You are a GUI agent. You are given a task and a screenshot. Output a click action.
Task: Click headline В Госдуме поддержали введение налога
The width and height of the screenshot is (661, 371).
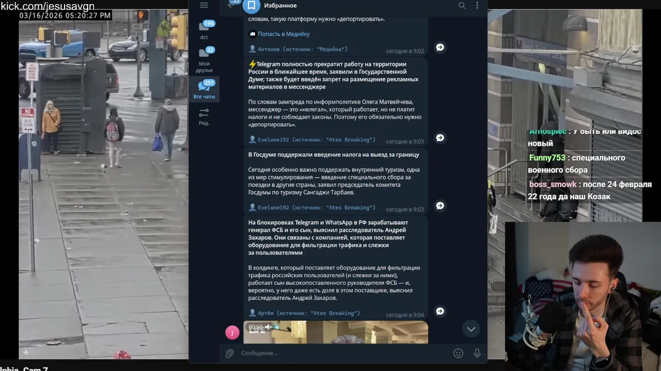pyautogui.click(x=334, y=155)
